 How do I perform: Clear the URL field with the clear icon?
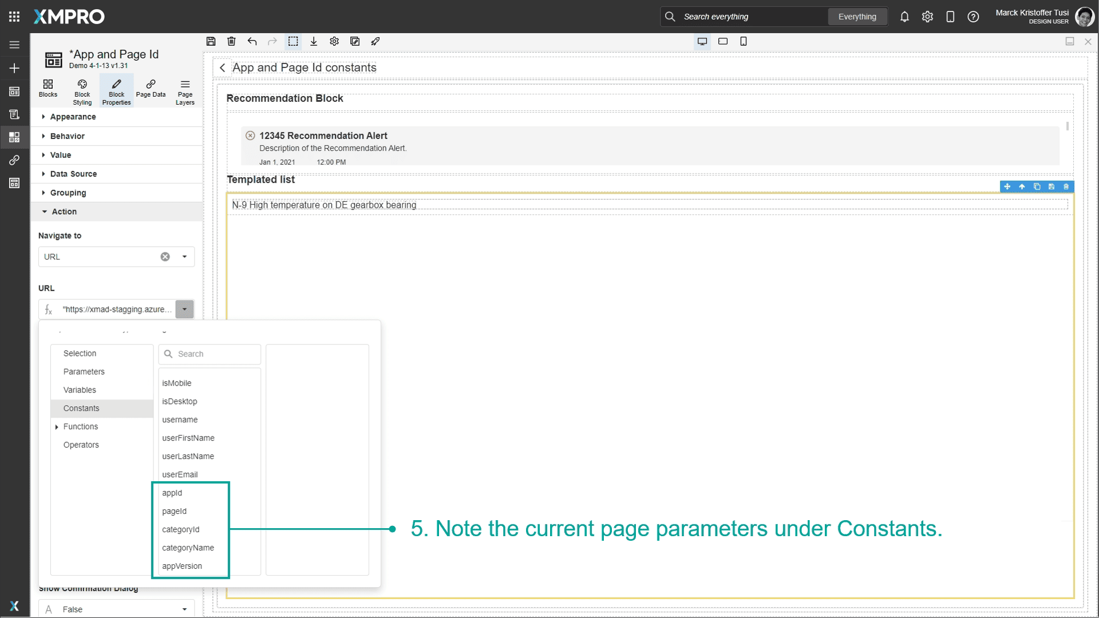point(165,256)
